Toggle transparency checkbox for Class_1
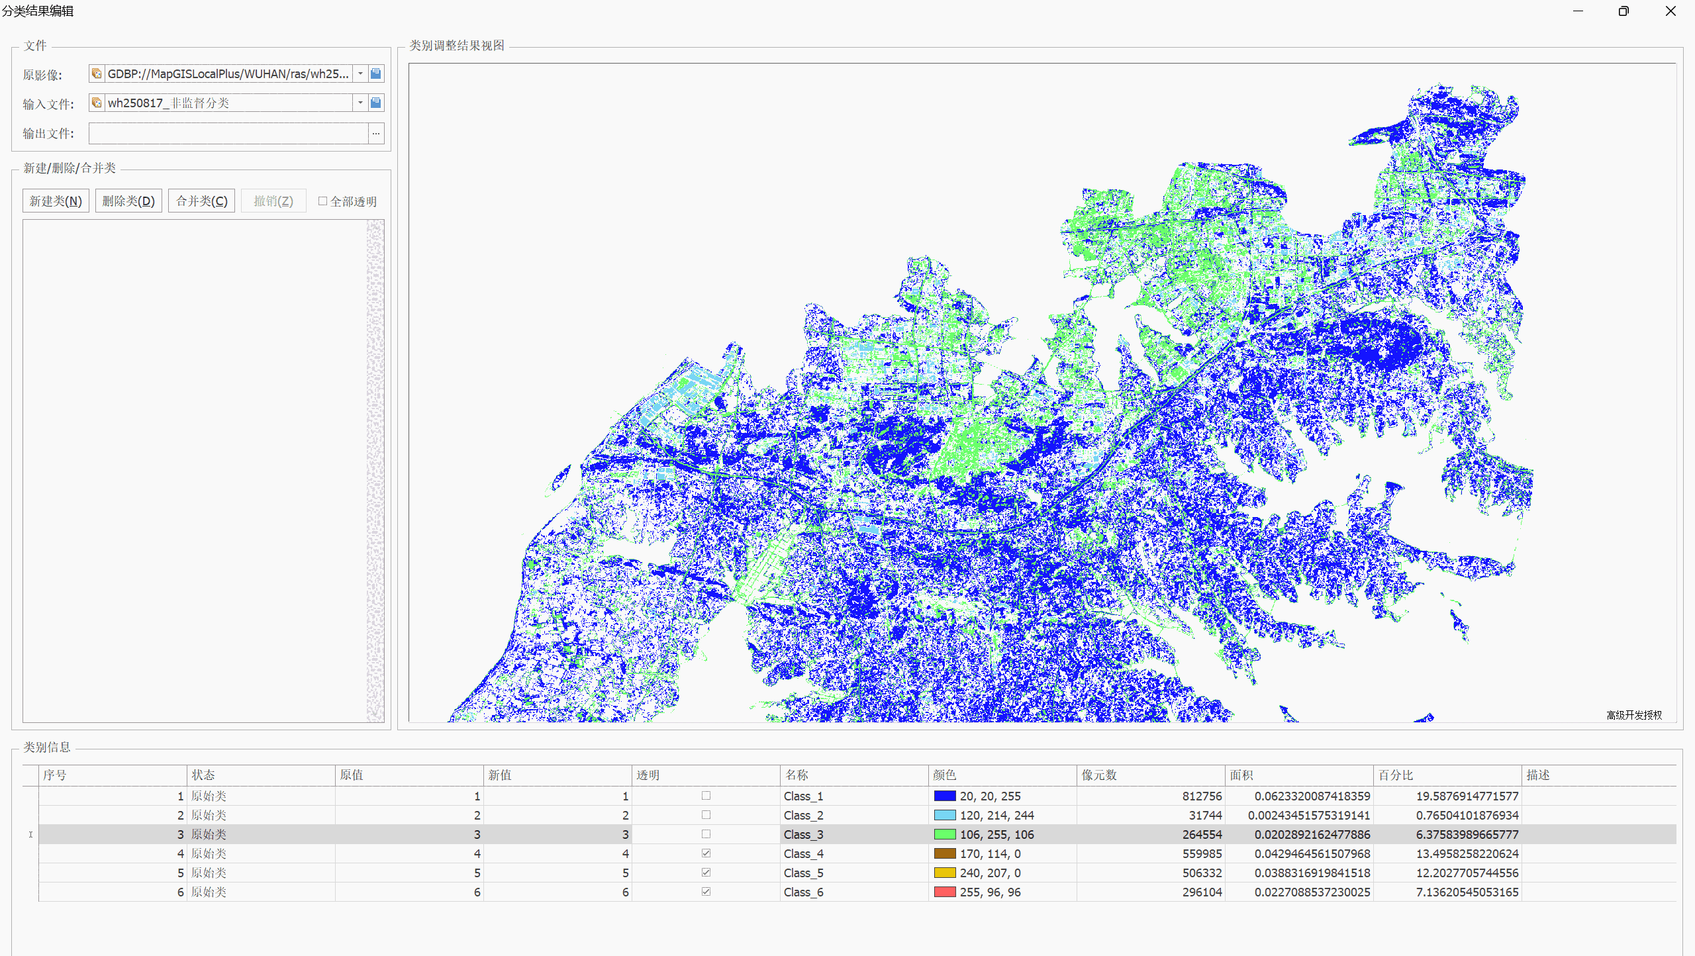The height and width of the screenshot is (956, 1695). pyautogui.click(x=706, y=796)
